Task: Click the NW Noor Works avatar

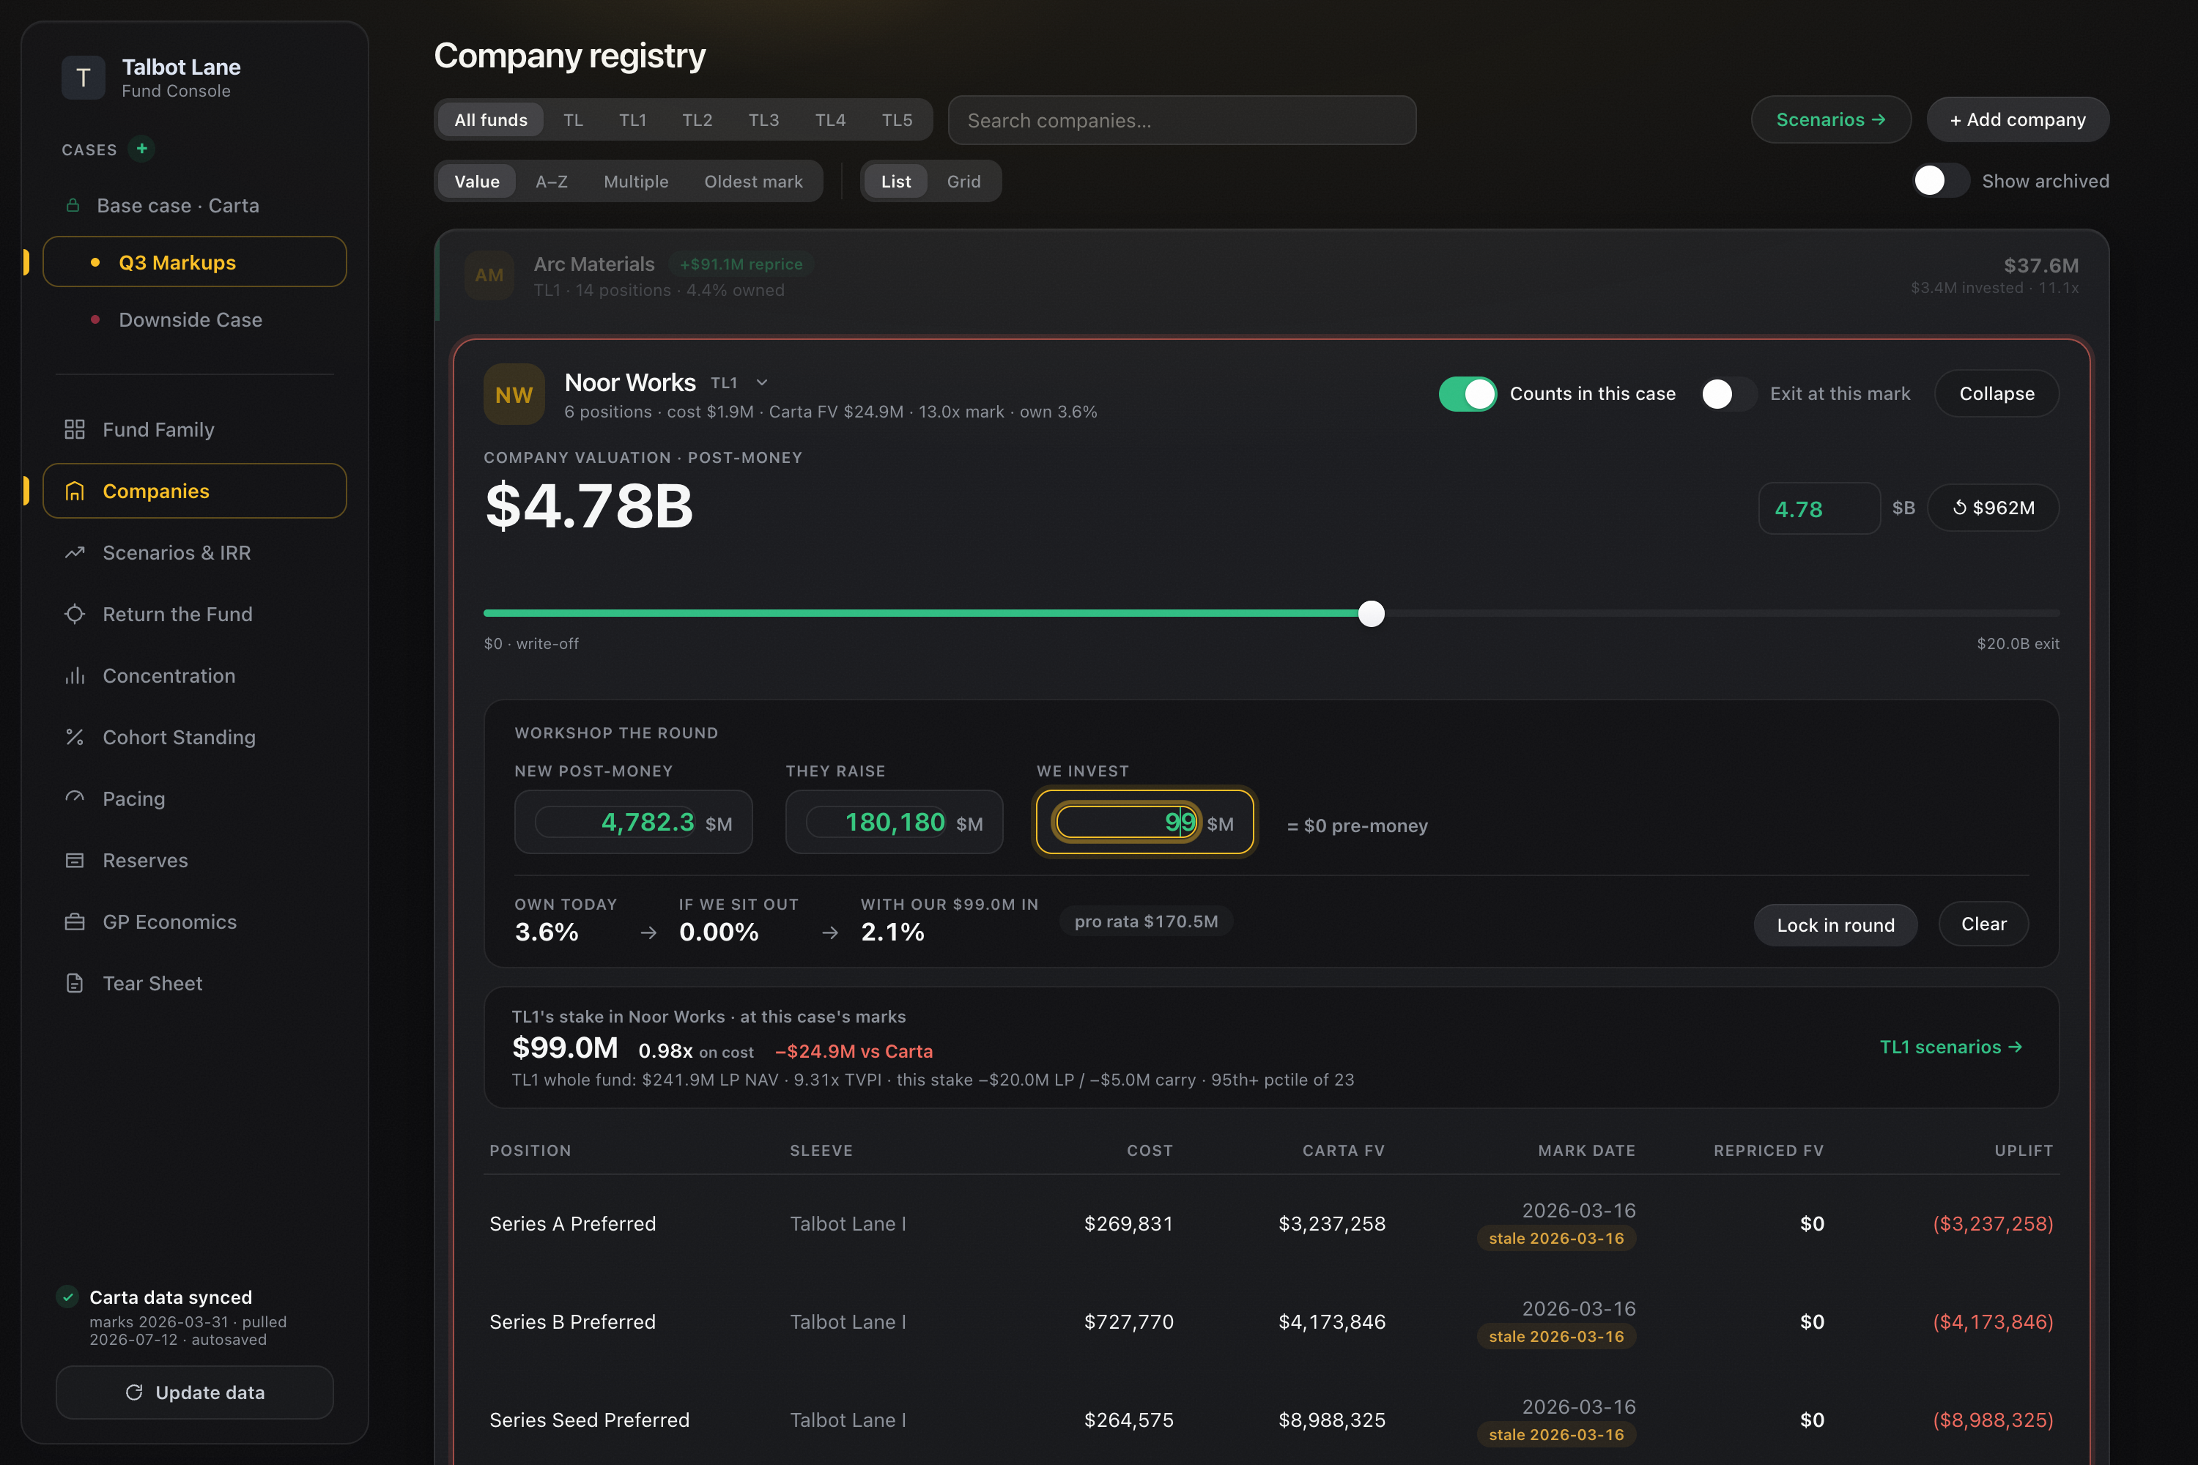Action: click(514, 394)
